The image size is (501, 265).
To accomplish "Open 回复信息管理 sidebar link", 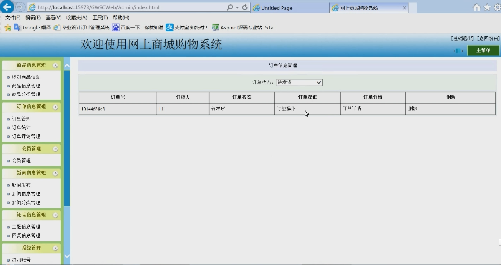I will 26,236.
